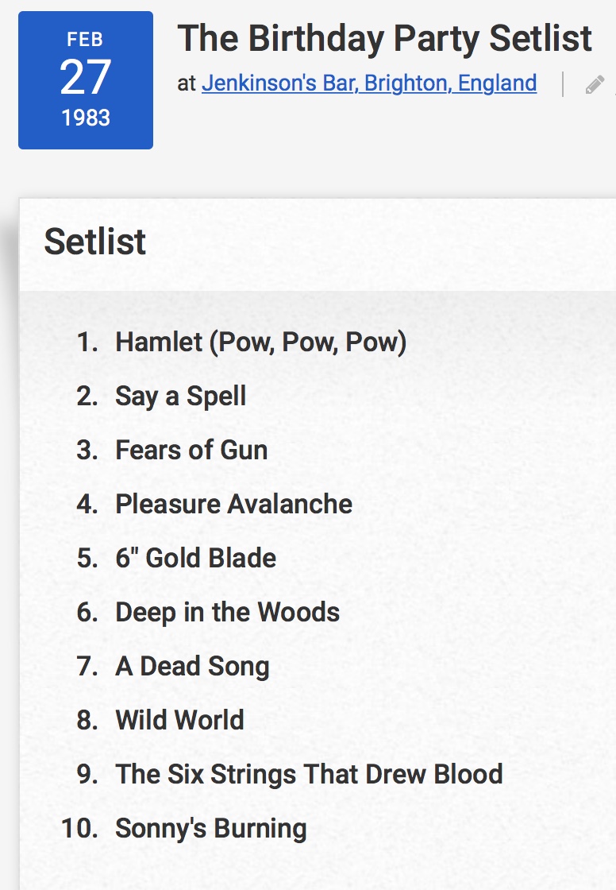Click number 10 beside Sonny's Burning
Image resolution: width=616 pixels, height=890 pixels.
[x=79, y=829]
